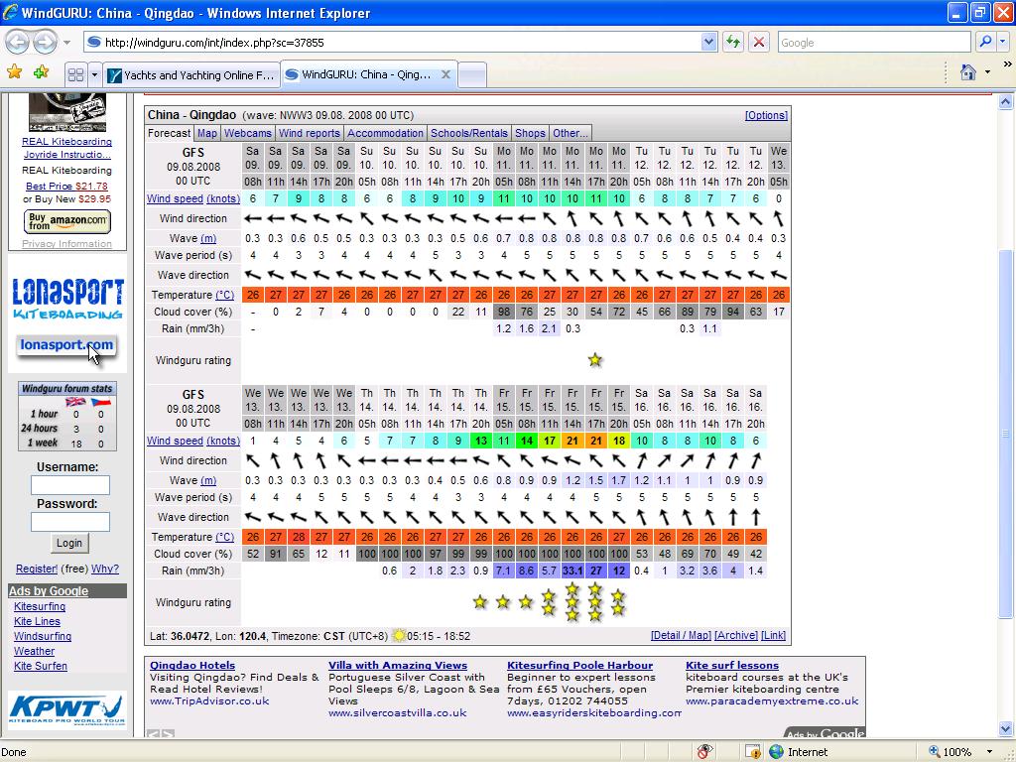This screenshot has height=762, width=1016.
Task: Click the Favorites Center star icon
Action: click(x=14, y=71)
